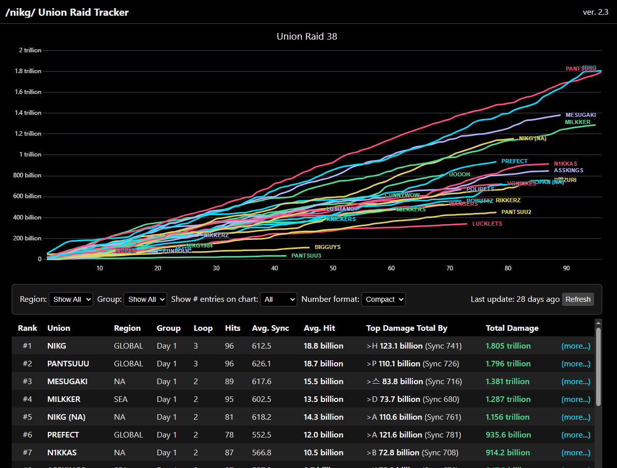
Task: Click the RIKKERZ chart label
Action: click(x=508, y=201)
